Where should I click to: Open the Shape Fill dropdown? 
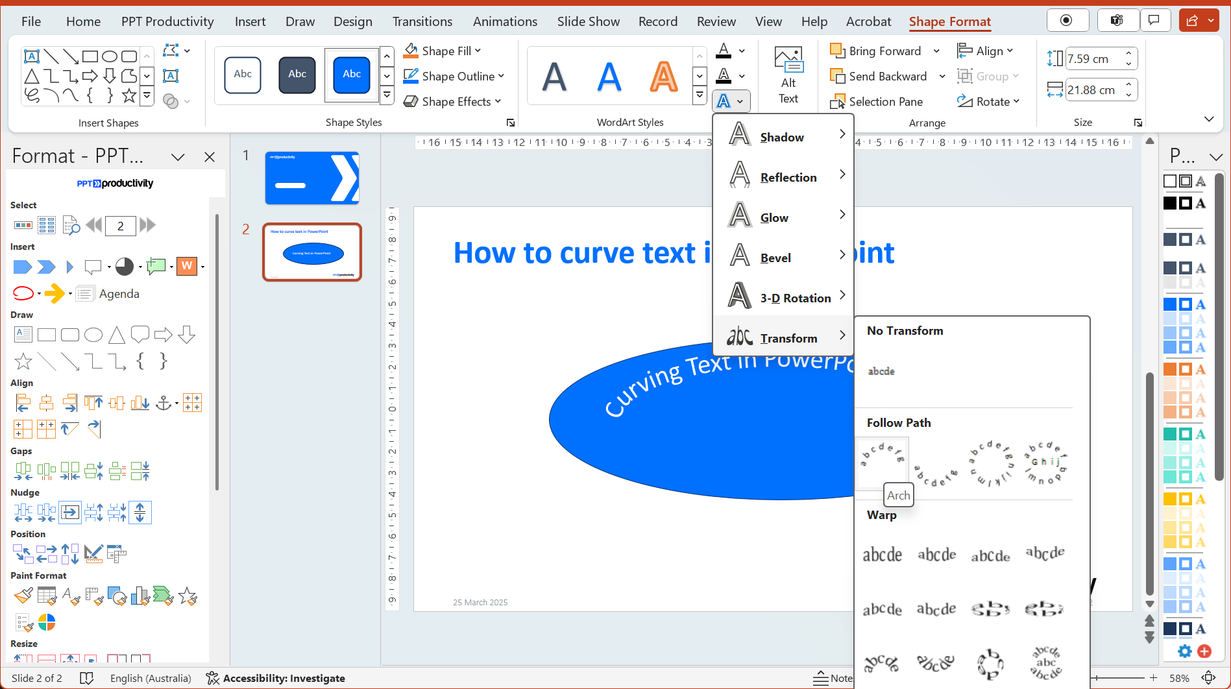(x=443, y=51)
